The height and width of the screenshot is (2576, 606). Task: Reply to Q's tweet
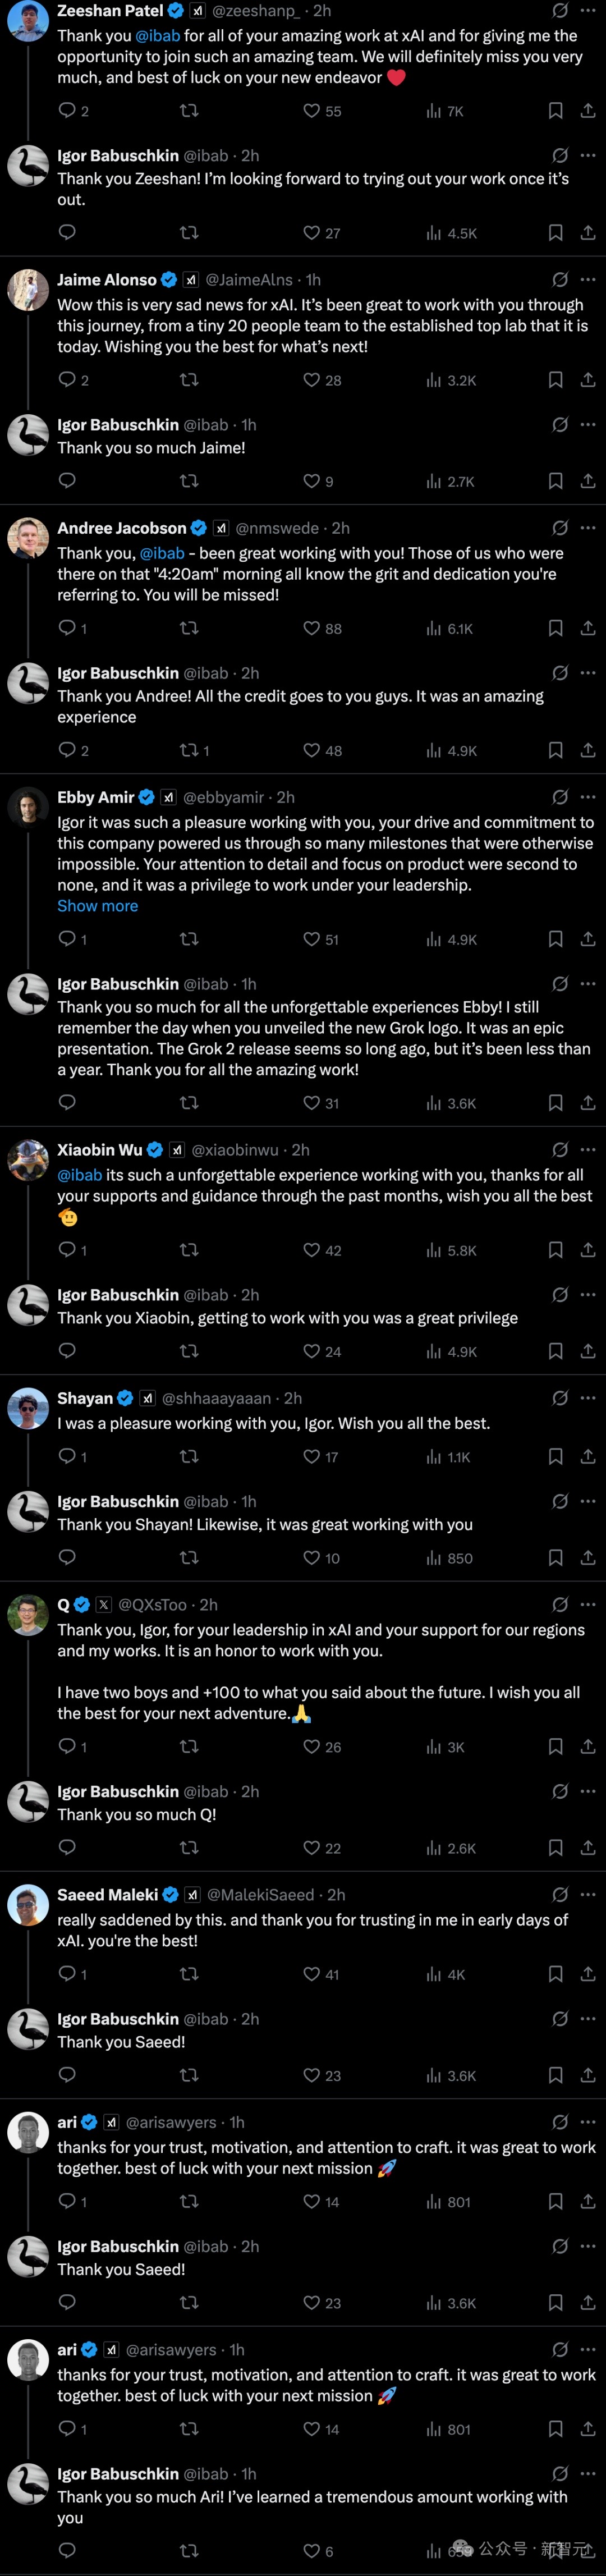67,1746
